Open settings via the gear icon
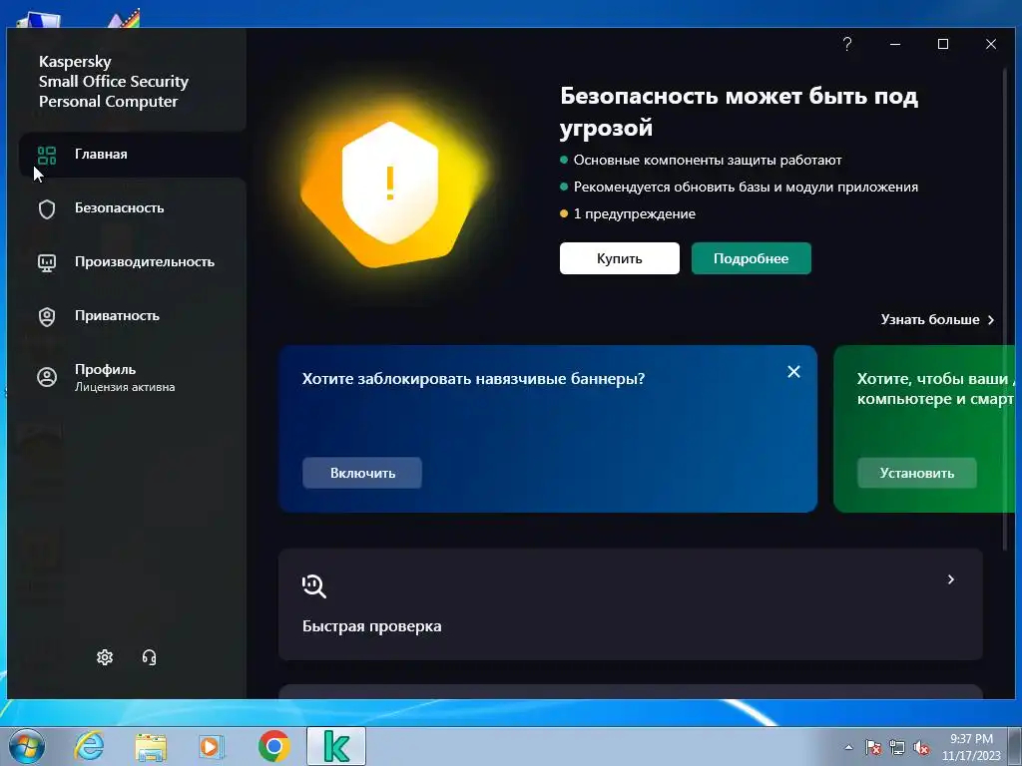The width and height of the screenshot is (1022, 766). [x=105, y=657]
